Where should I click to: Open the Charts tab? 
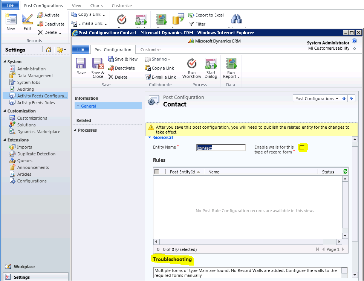pyautogui.click(x=96, y=6)
